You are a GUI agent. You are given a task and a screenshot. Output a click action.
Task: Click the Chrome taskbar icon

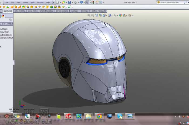click(99, 116)
